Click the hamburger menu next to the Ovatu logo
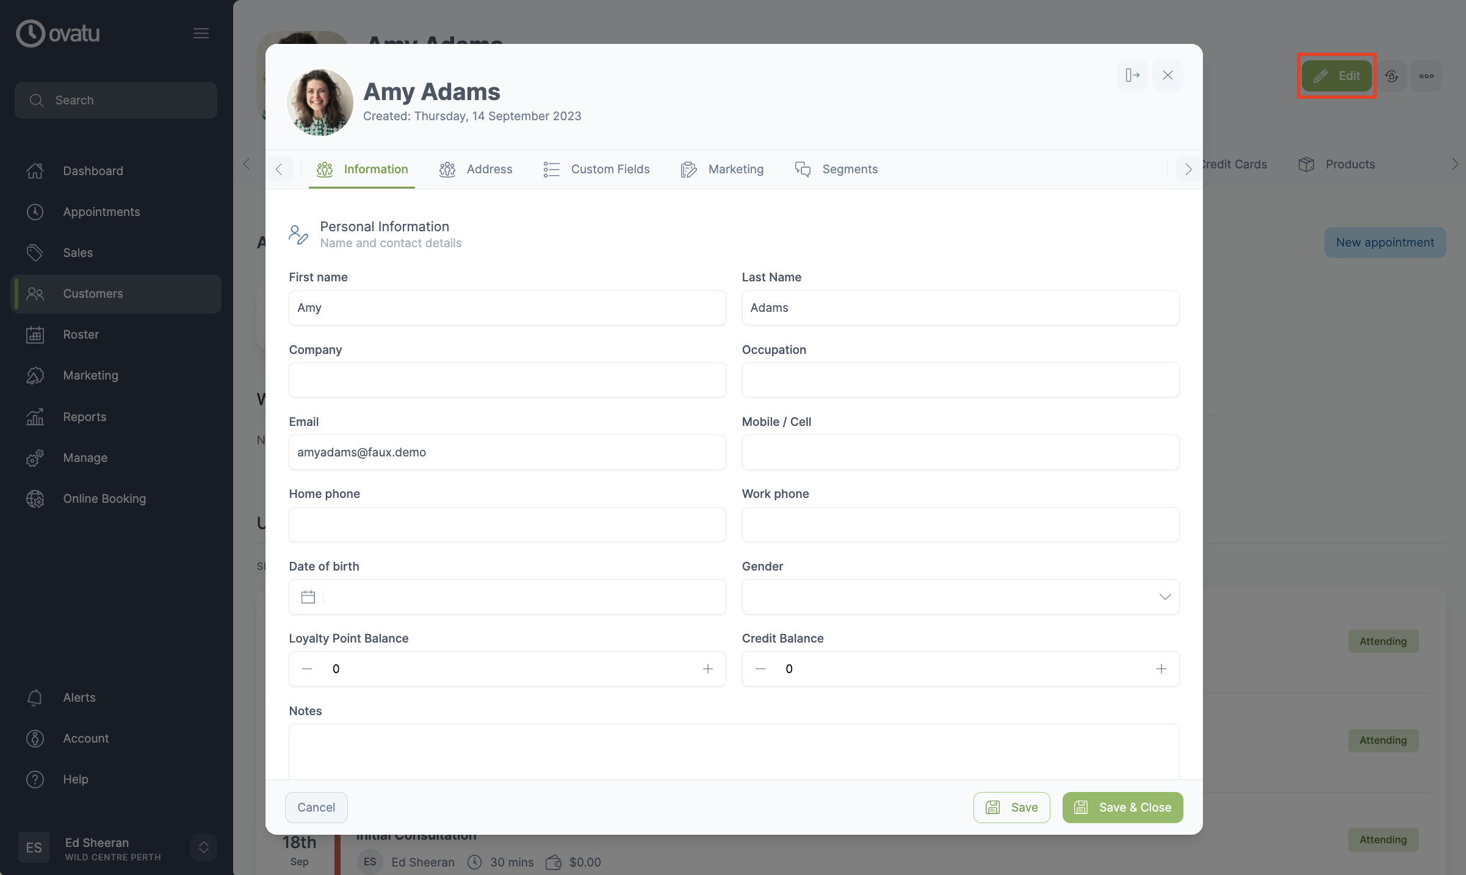 (201, 34)
